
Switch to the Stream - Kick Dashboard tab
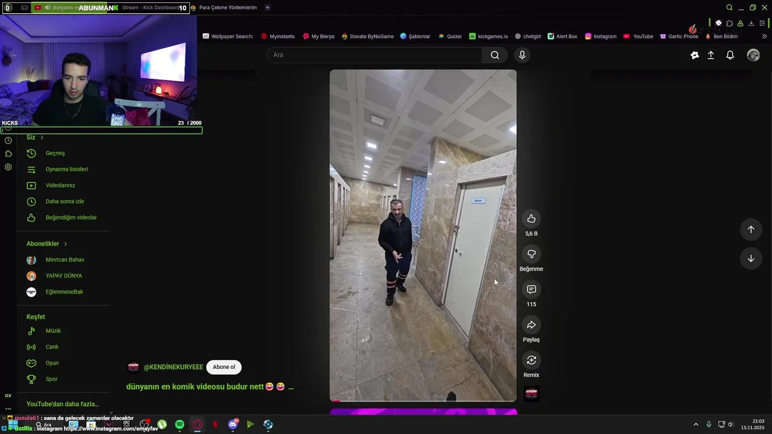point(151,7)
